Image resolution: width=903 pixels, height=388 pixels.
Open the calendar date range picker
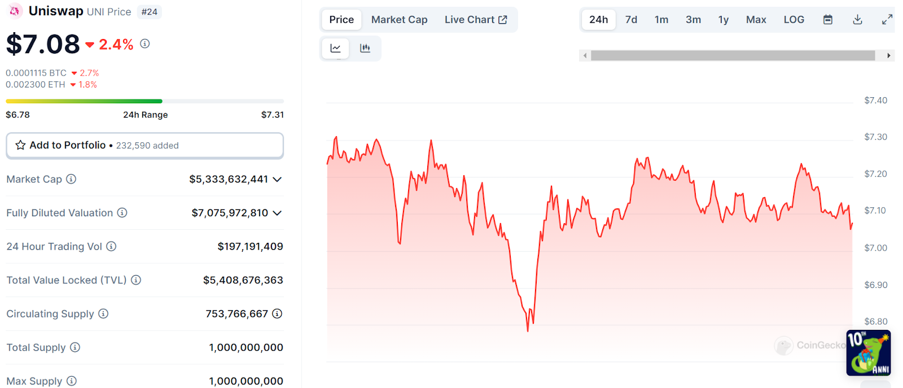(828, 20)
